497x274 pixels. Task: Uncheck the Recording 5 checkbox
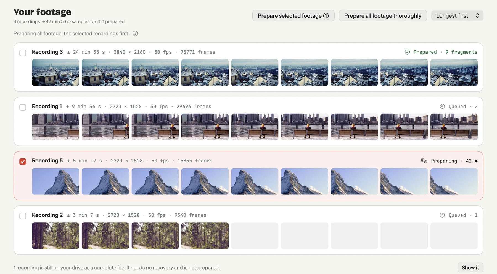pos(23,162)
